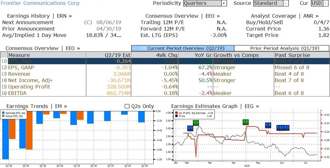Click EPS, GAAP estimate -0.301
330x168 pixels.
(122, 67)
